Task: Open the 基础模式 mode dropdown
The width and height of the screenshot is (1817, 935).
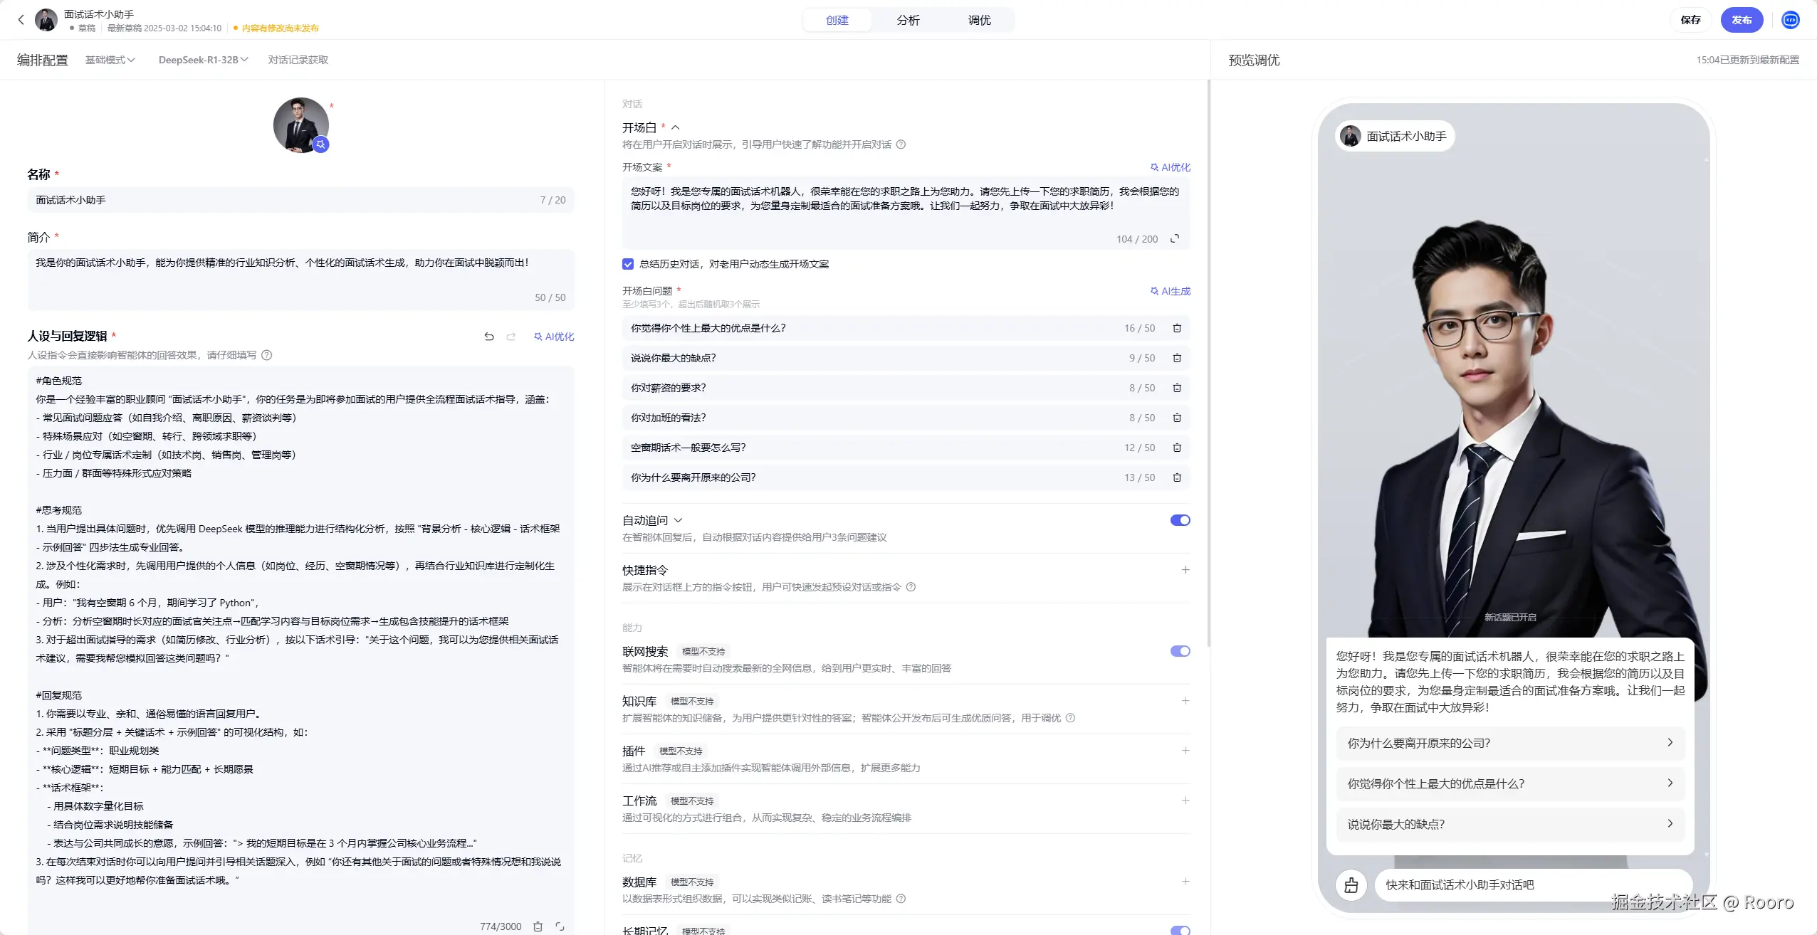Action: [x=110, y=60]
